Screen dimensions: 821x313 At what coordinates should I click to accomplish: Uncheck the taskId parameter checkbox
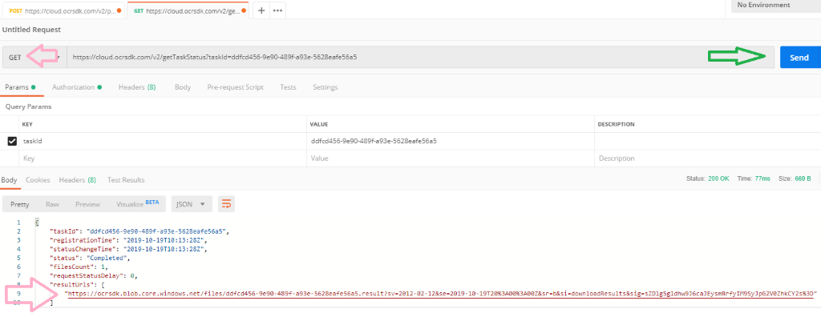12,141
